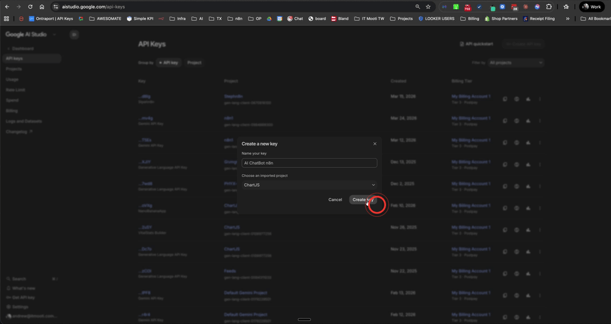The height and width of the screenshot is (324, 611).
Task: Copy the key created Mar 12, 2026
Action: tap(505, 143)
